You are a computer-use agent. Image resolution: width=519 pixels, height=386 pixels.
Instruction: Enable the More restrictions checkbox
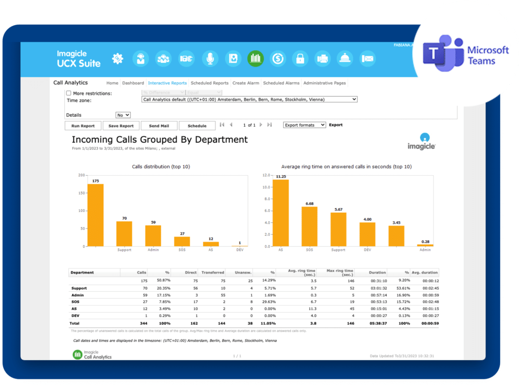(x=69, y=93)
